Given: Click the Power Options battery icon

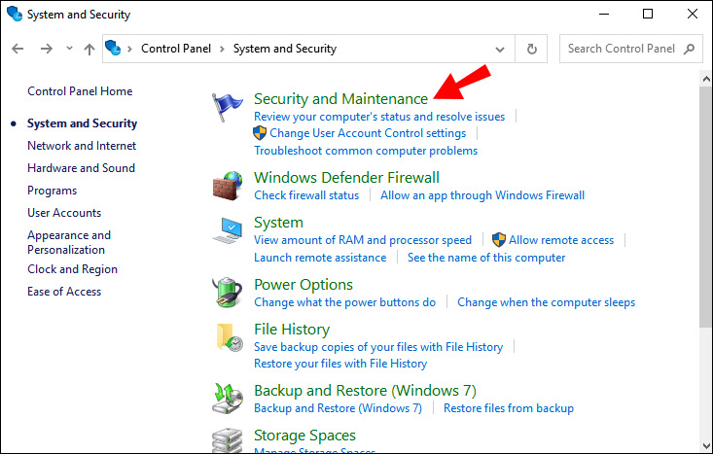Looking at the screenshot, I should (228, 293).
